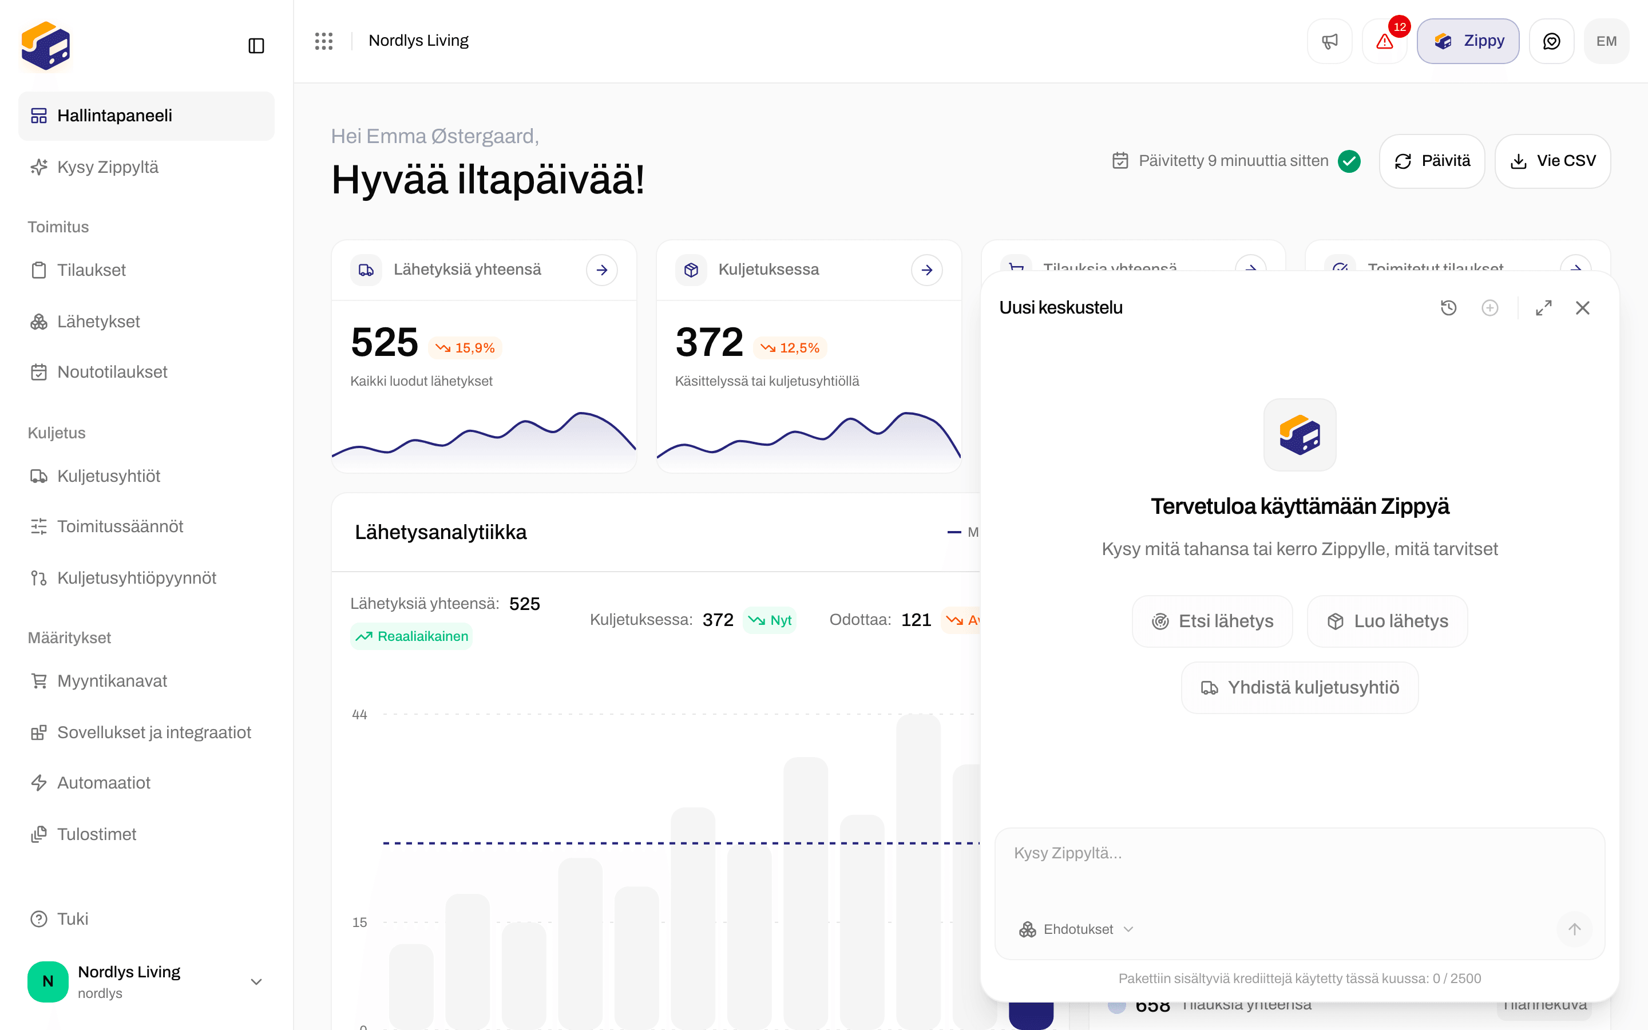The height and width of the screenshot is (1030, 1648).
Task: Click the Reaaliaikainen badge
Action: [411, 636]
